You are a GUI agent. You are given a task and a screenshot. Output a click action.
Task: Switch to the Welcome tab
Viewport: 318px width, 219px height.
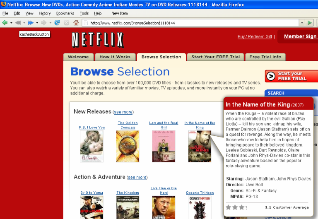pos(78,57)
